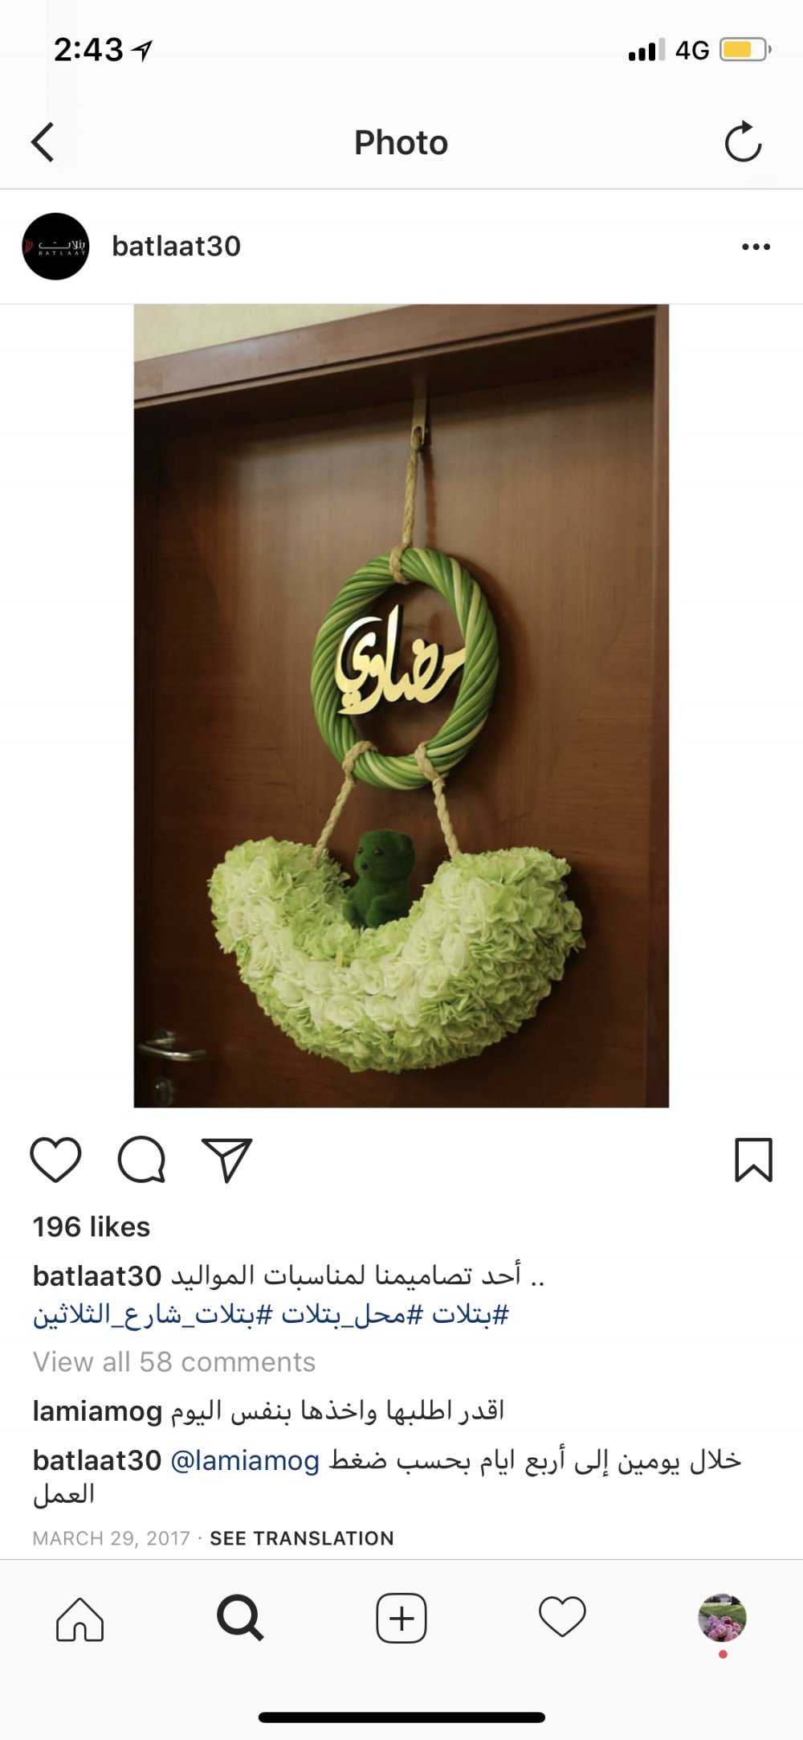Like the post with the heart icon
The image size is (803, 1740).
55,1160
